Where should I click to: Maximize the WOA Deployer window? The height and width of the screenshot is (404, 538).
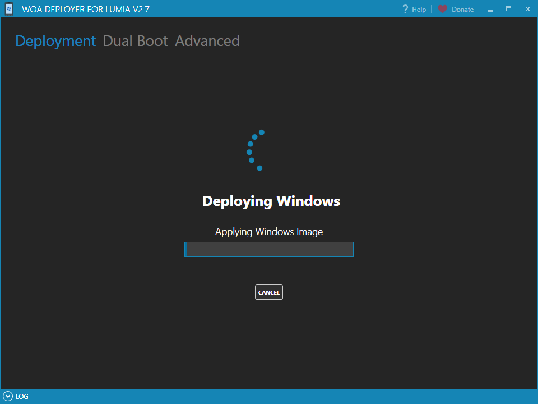point(508,9)
